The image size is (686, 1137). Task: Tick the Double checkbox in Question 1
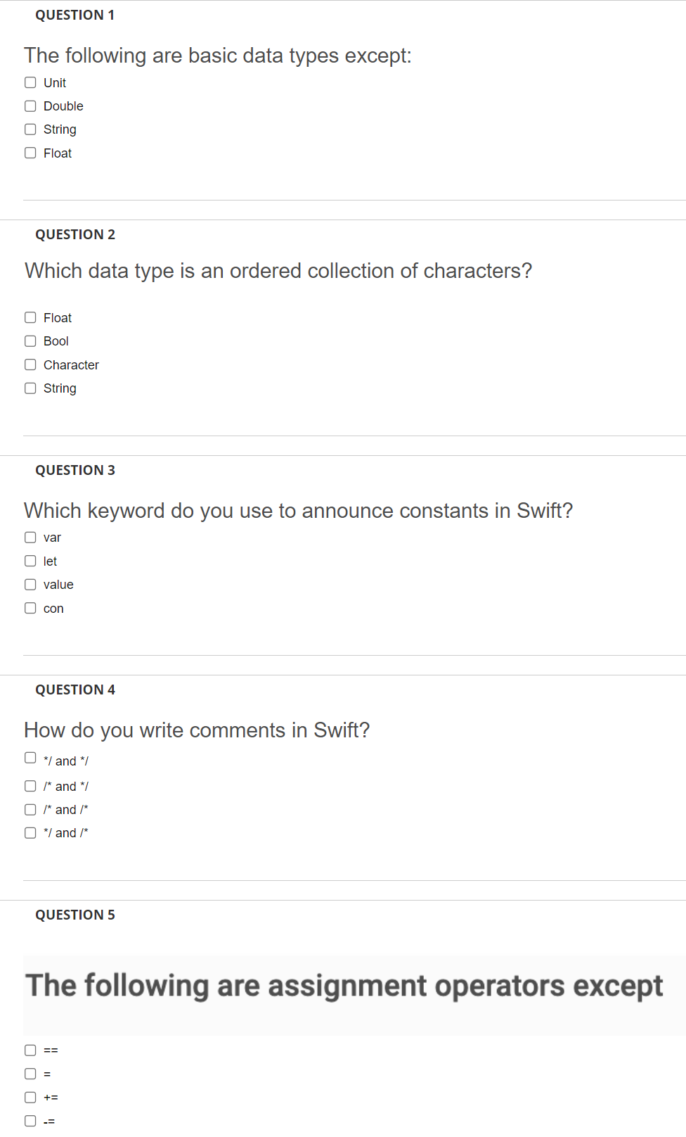pos(30,106)
